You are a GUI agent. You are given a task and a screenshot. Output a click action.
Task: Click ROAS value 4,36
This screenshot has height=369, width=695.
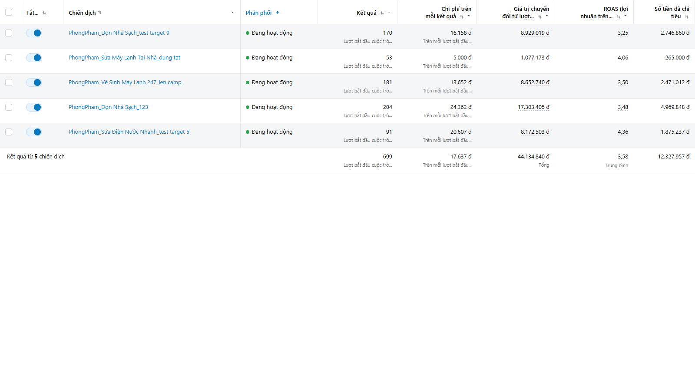coord(623,132)
